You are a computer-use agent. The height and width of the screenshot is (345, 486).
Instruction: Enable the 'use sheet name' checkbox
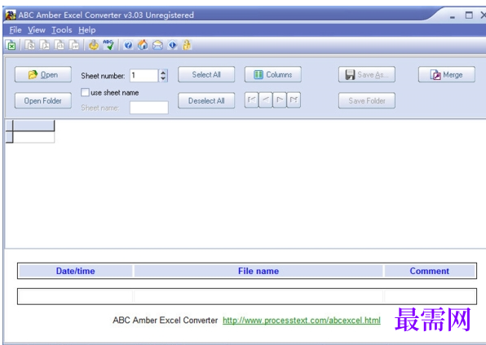pos(85,92)
